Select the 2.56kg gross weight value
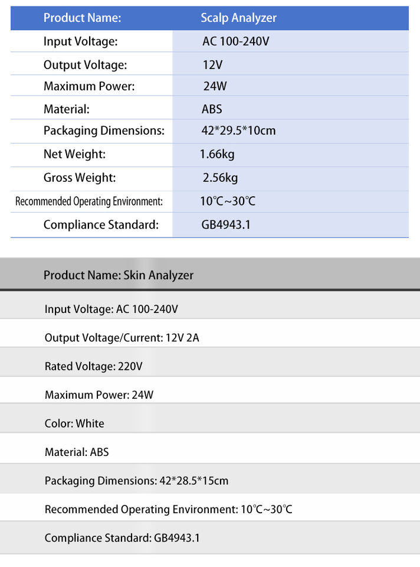 [x=220, y=178]
